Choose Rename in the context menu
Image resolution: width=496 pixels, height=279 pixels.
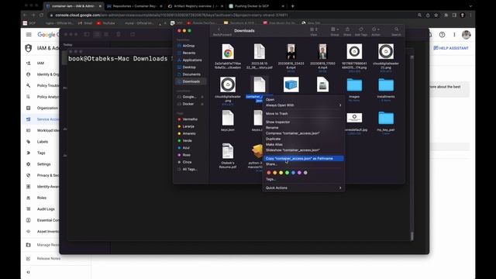click(303, 128)
